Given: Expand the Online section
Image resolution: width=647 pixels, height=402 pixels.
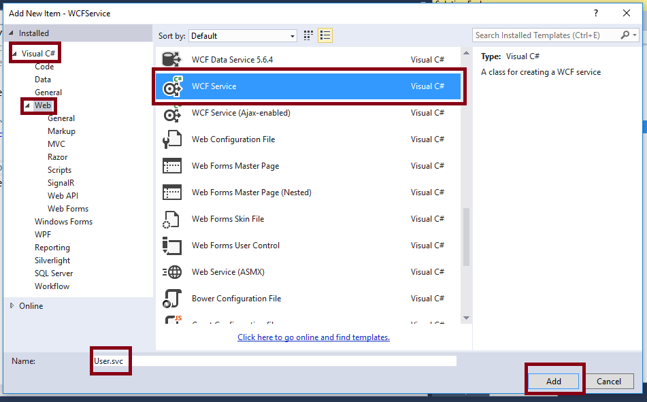Looking at the screenshot, I should tap(12, 306).
